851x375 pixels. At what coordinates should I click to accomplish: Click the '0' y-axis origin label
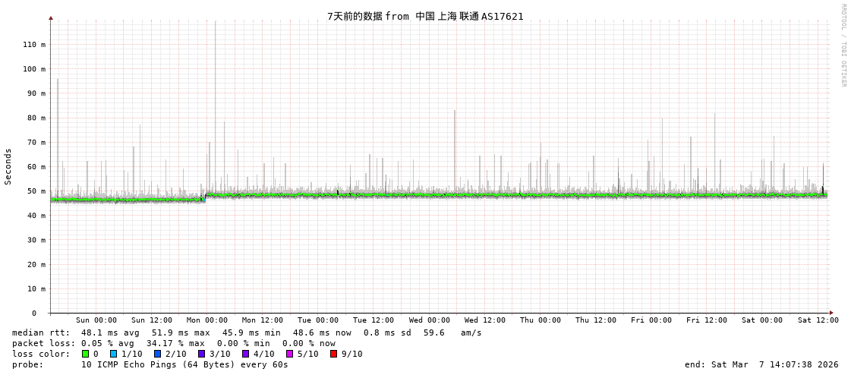point(33,314)
